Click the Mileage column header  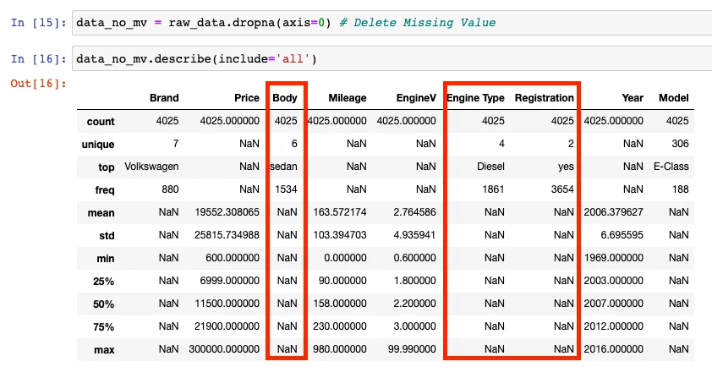tap(346, 98)
